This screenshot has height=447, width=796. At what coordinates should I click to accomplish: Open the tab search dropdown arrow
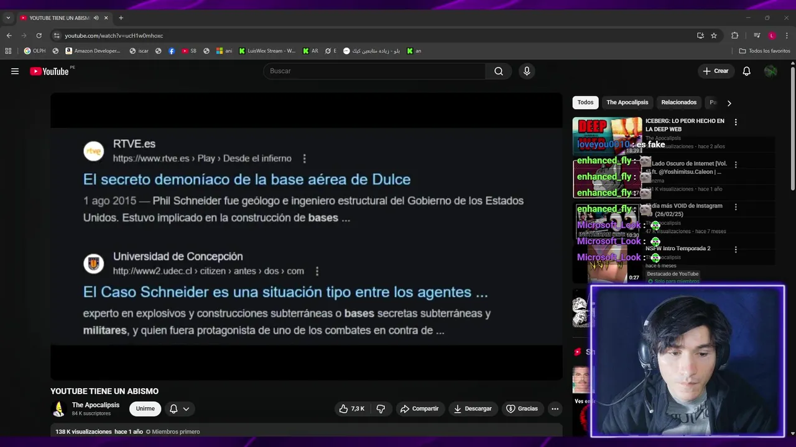point(8,18)
